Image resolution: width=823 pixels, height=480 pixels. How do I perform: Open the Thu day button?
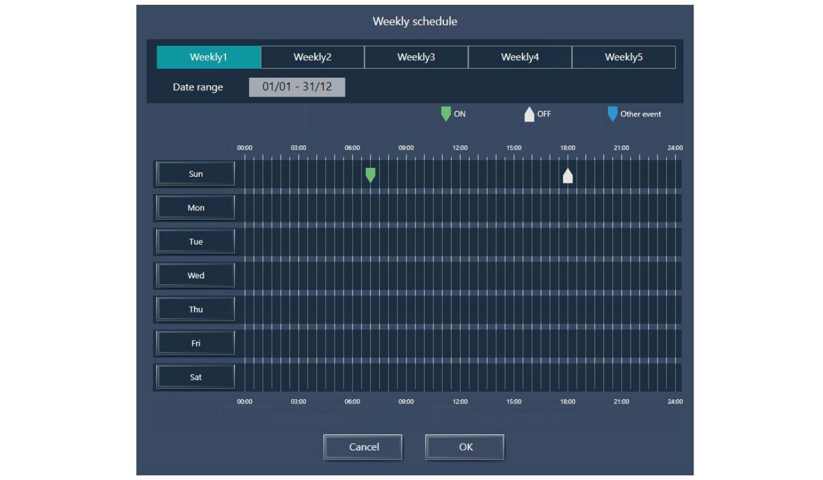[x=196, y=309]
